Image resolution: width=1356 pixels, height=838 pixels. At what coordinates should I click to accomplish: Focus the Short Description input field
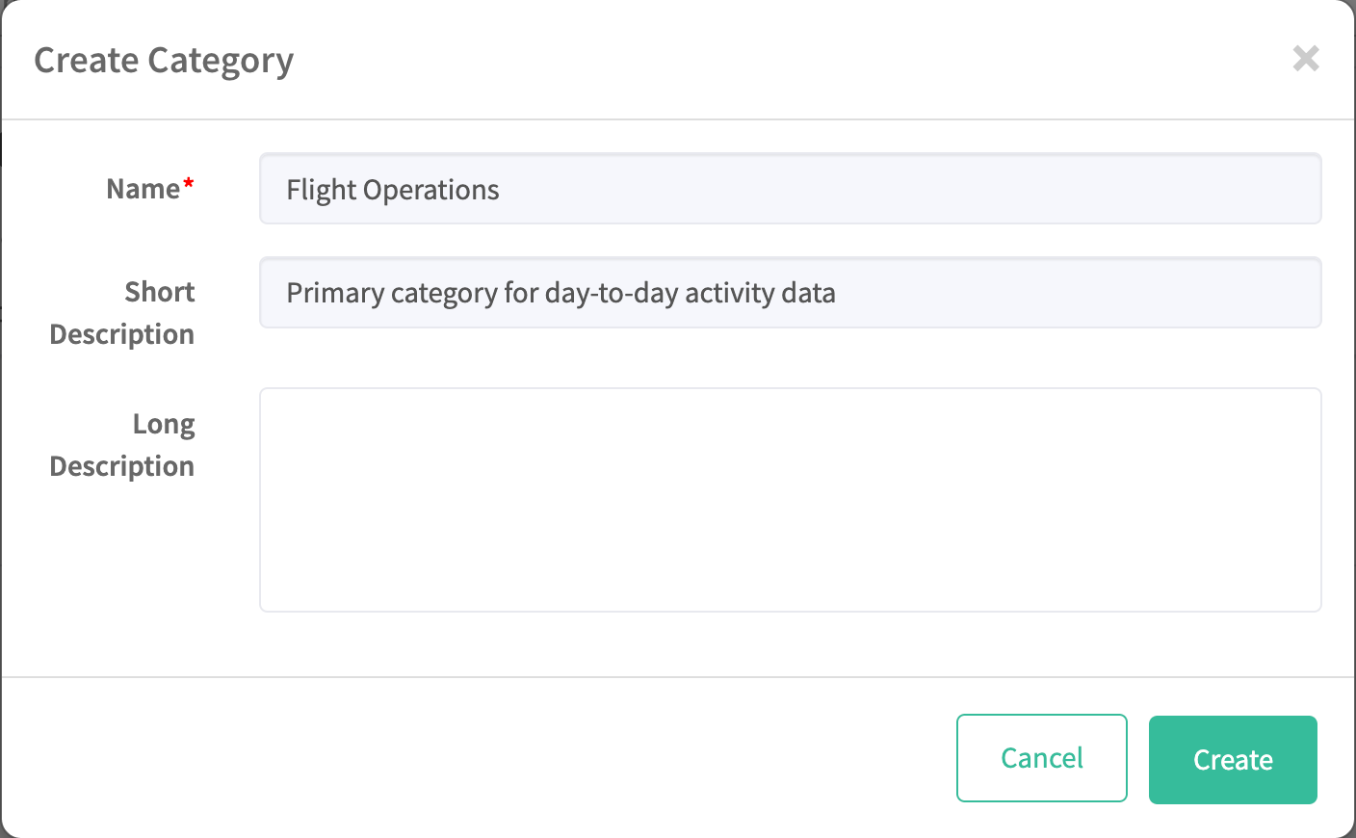coord(1059,293)
